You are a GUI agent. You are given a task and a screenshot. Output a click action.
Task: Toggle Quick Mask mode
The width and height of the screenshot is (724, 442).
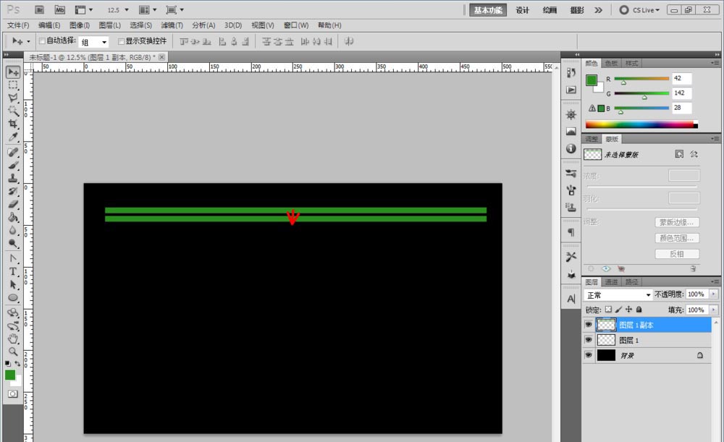coord(12,394)
